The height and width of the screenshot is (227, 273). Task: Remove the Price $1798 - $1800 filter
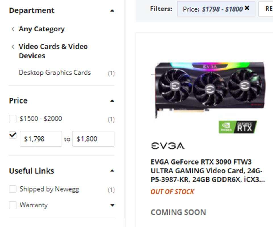click(247, 8)
